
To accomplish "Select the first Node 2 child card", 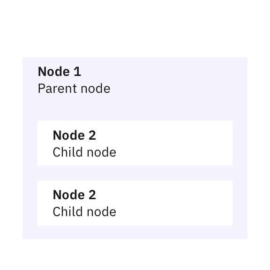I will [135, 143].
